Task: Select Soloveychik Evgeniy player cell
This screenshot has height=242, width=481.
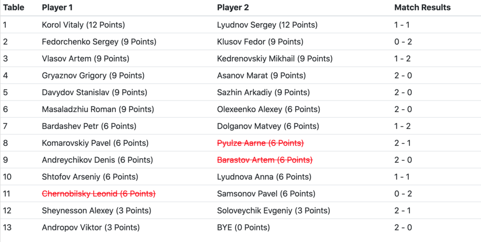Action: pos(273,211)
